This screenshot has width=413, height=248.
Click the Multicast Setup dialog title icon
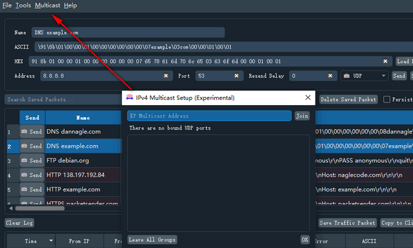[129, 97]
